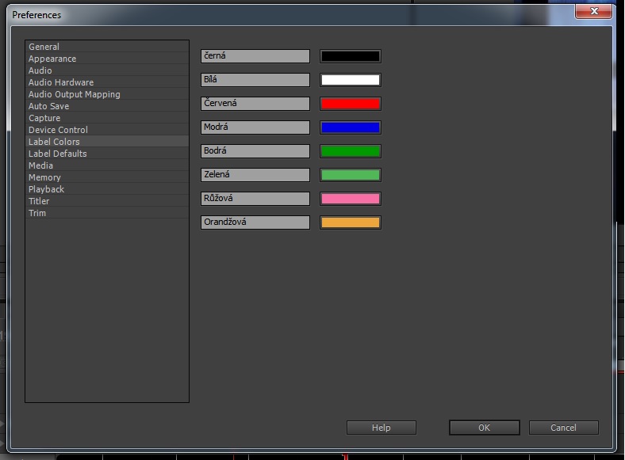Open the white color swatch
This screenshot has width=625, height=460.
(x=351, y=80)
